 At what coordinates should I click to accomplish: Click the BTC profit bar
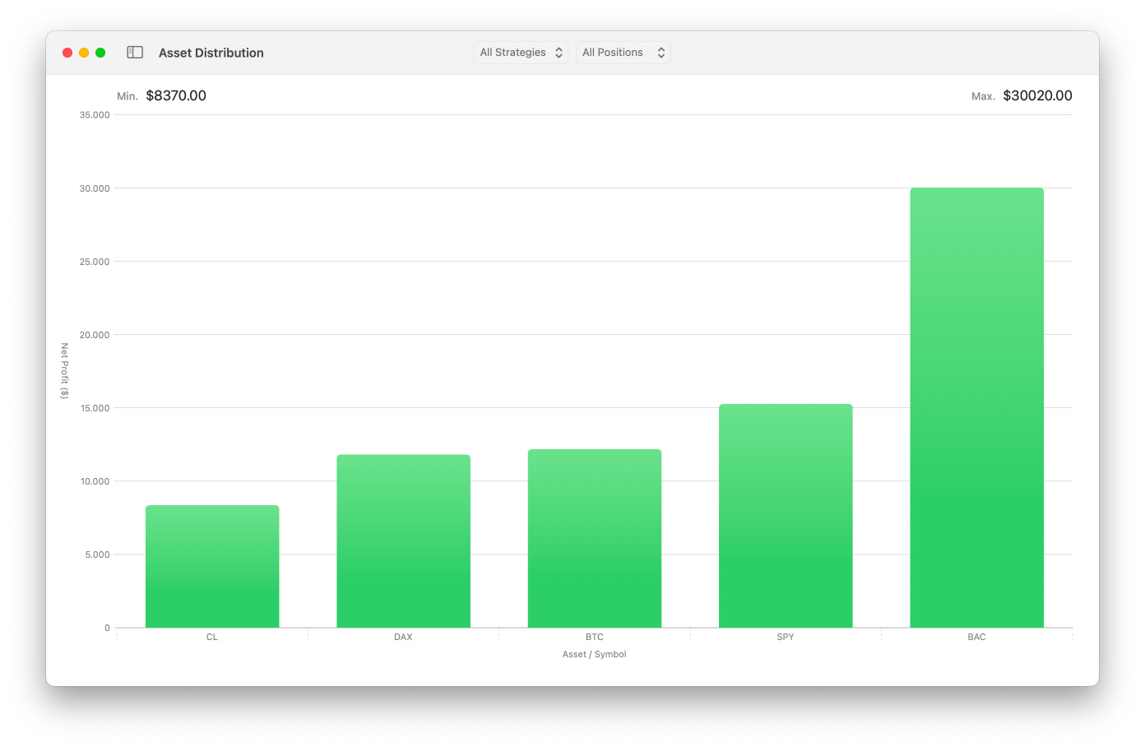(595, 538)
